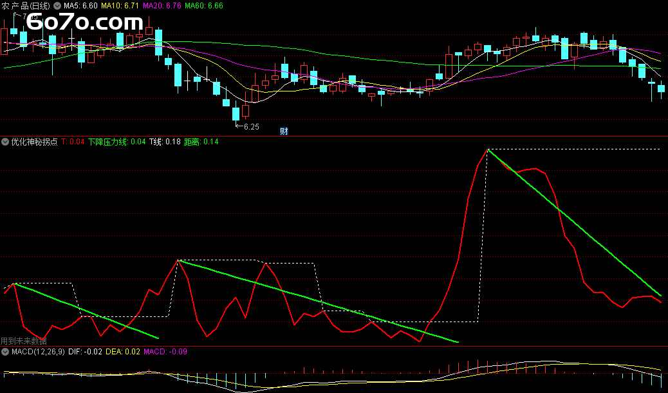
Task: Open the 优化神秘拐点 indicator dropdown arrow
Action: (x=5, y=142)
